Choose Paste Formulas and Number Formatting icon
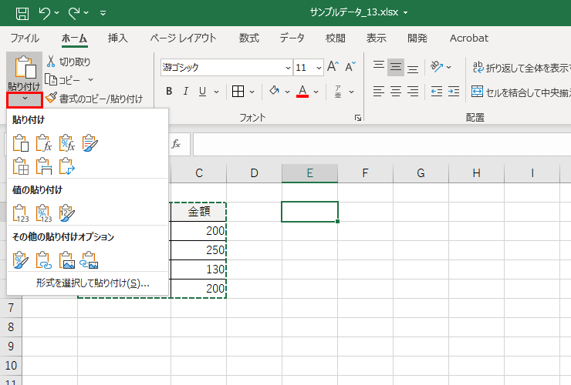Viewport: 571px width, 385px height. [x=67, y=142]
